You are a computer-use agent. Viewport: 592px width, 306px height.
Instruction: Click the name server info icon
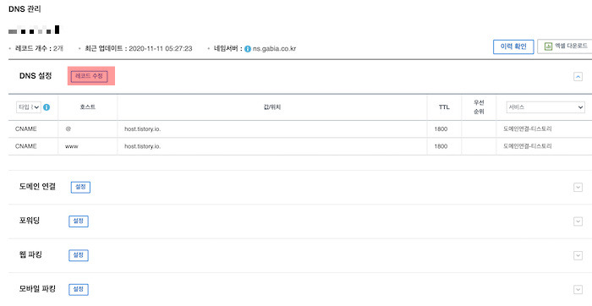click(248, 49)
